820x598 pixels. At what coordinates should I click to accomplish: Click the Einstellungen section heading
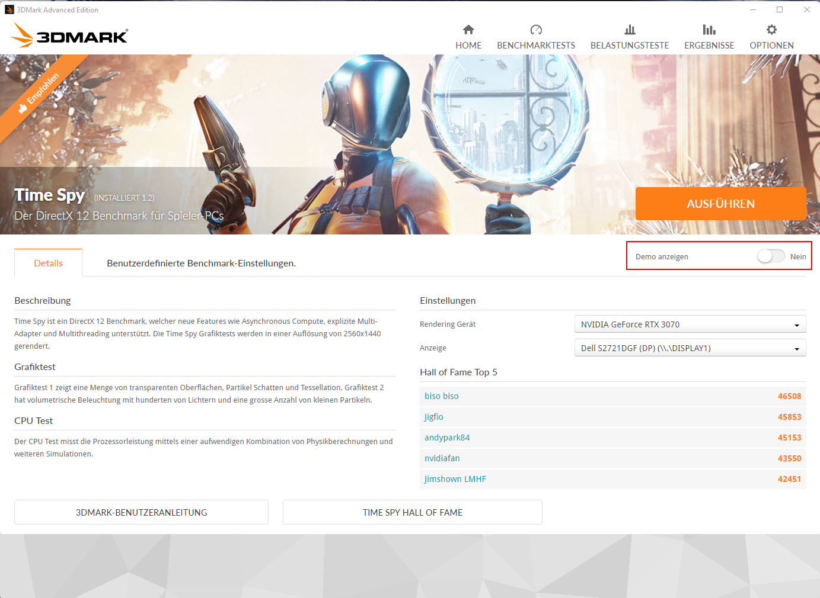[x=448, y=301]
